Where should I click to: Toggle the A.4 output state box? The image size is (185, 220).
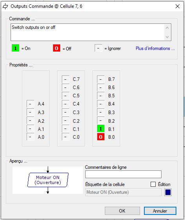[x=30, y=104]
